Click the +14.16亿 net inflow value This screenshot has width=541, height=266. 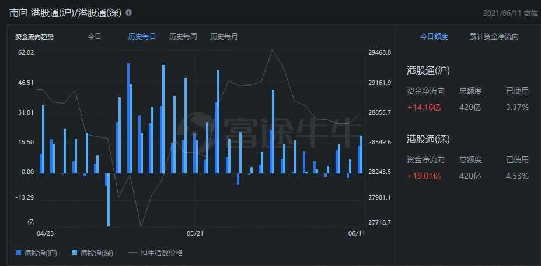[424, 107]
